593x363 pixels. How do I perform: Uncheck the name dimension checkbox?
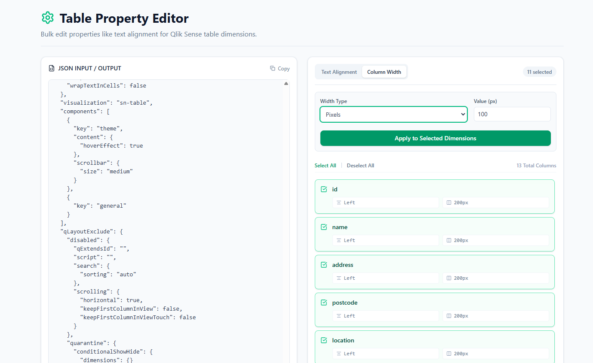point(324,227)
